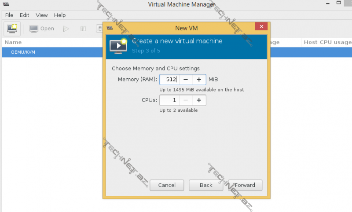Image resolution: width=352 pixels, height=212 pixels.
Task: Maximize the Virtual Machine Manager window
Action: click(x=338, y=3)
